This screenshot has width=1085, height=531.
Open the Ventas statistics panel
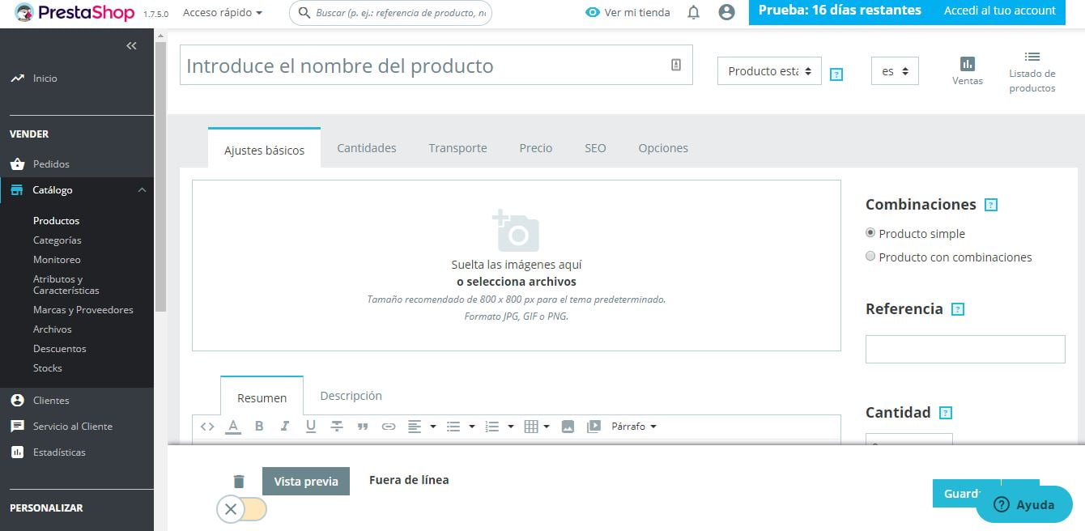click(967, 71)
